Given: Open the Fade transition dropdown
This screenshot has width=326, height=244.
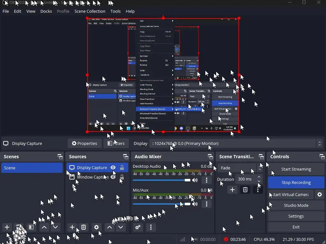Looking at the screenshot, I should coord(240,168).
